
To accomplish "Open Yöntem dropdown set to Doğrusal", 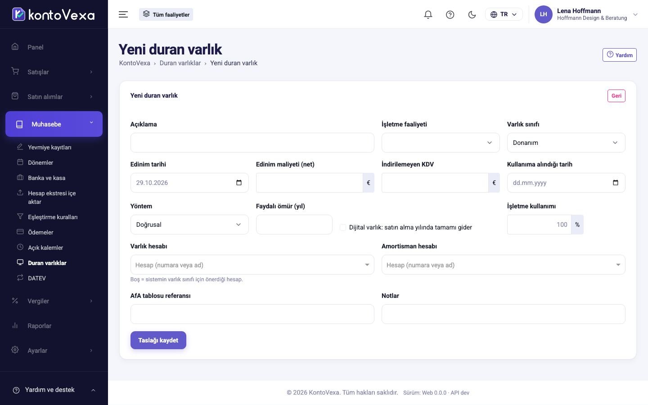I will pos(189,225).
